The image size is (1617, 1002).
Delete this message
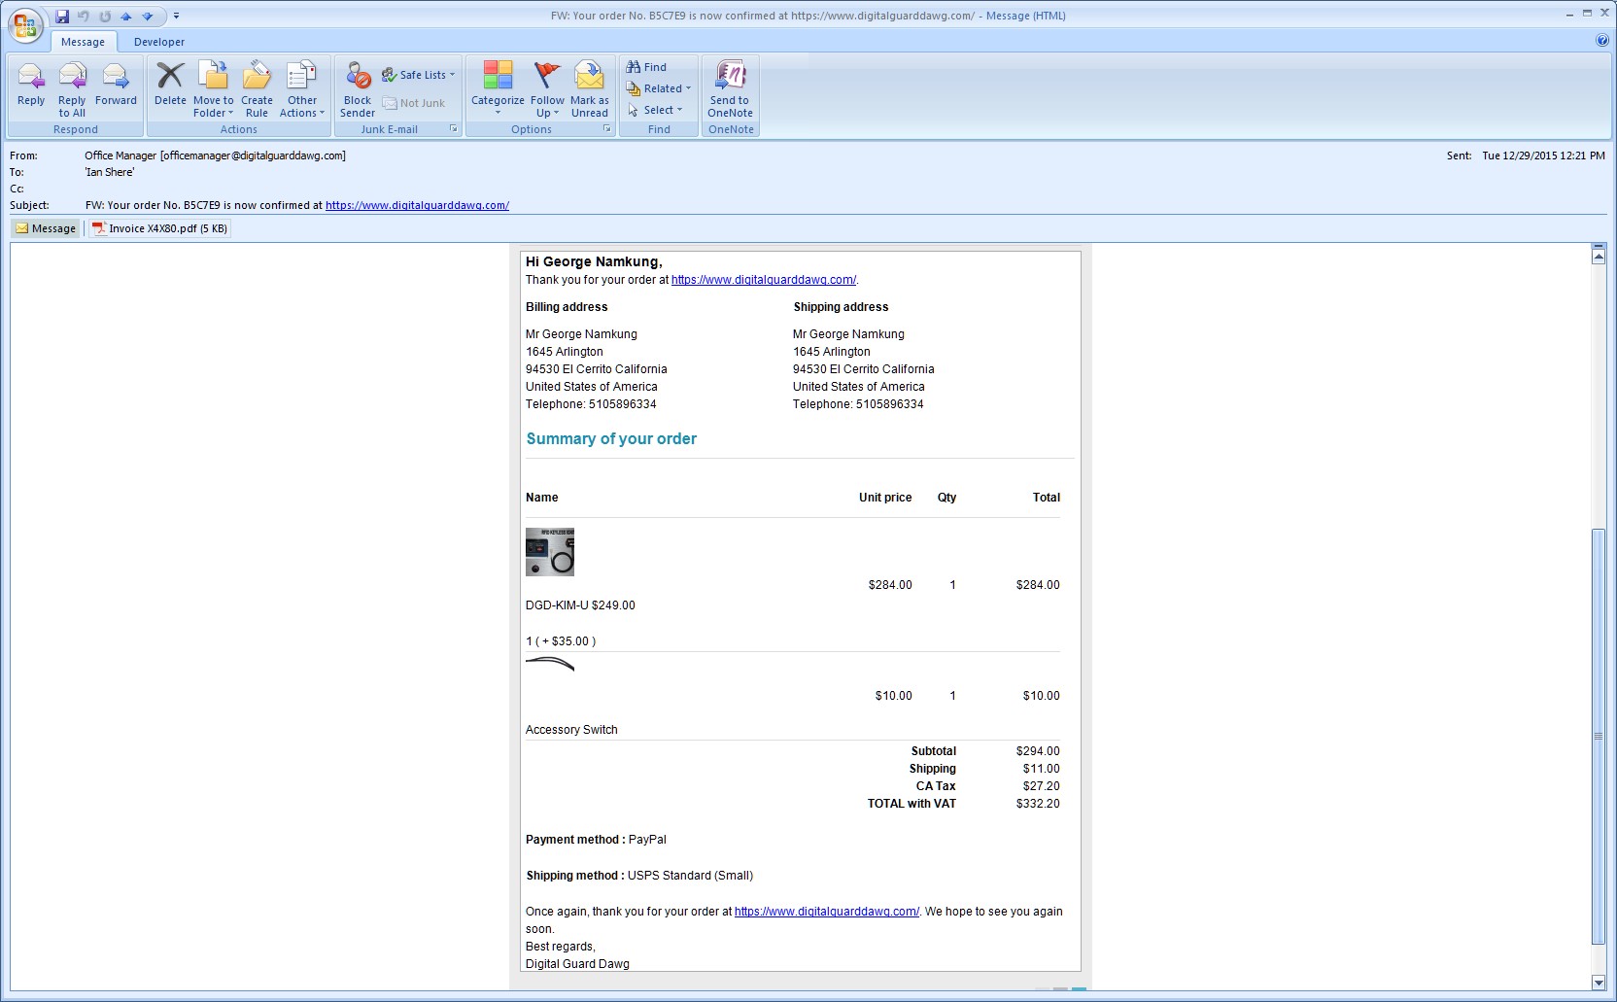[170, 86]
